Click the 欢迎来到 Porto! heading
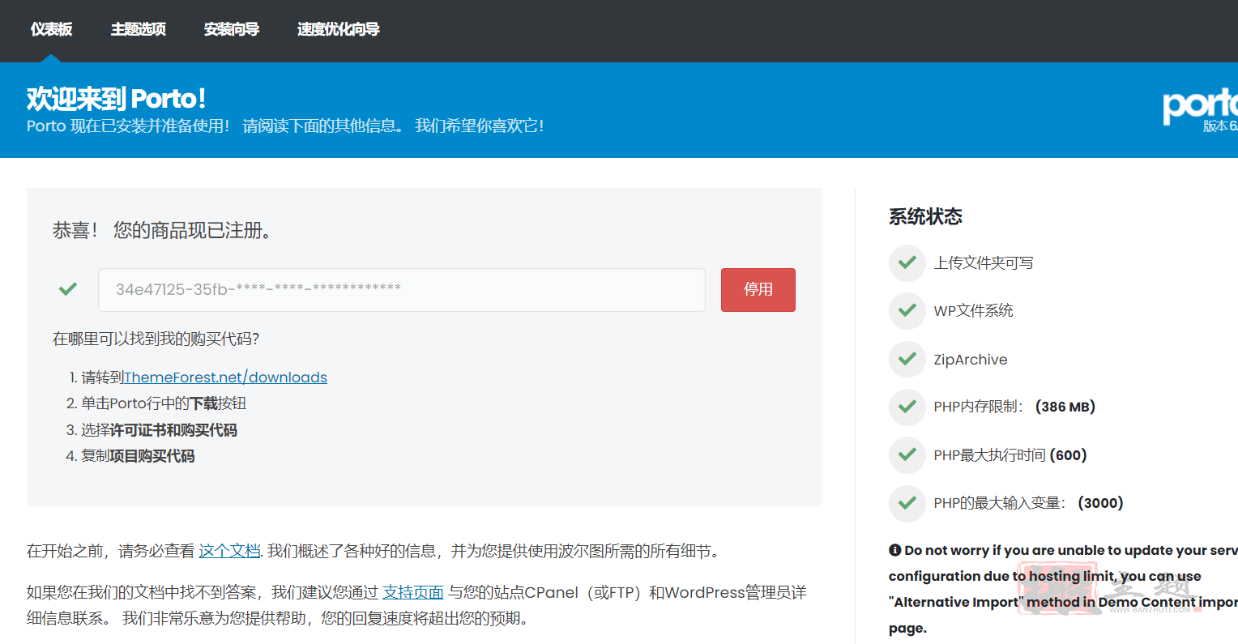1238x644 pixels. (116, 99)
